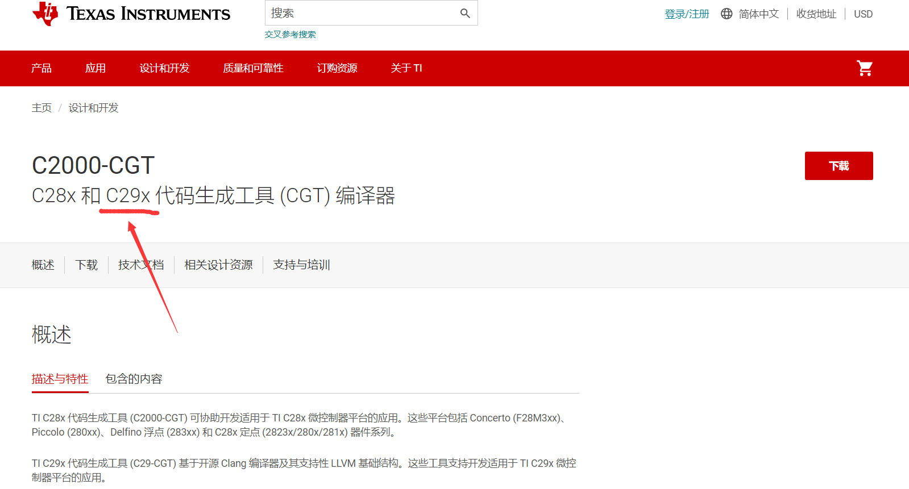Click the globe language icon

727,14
